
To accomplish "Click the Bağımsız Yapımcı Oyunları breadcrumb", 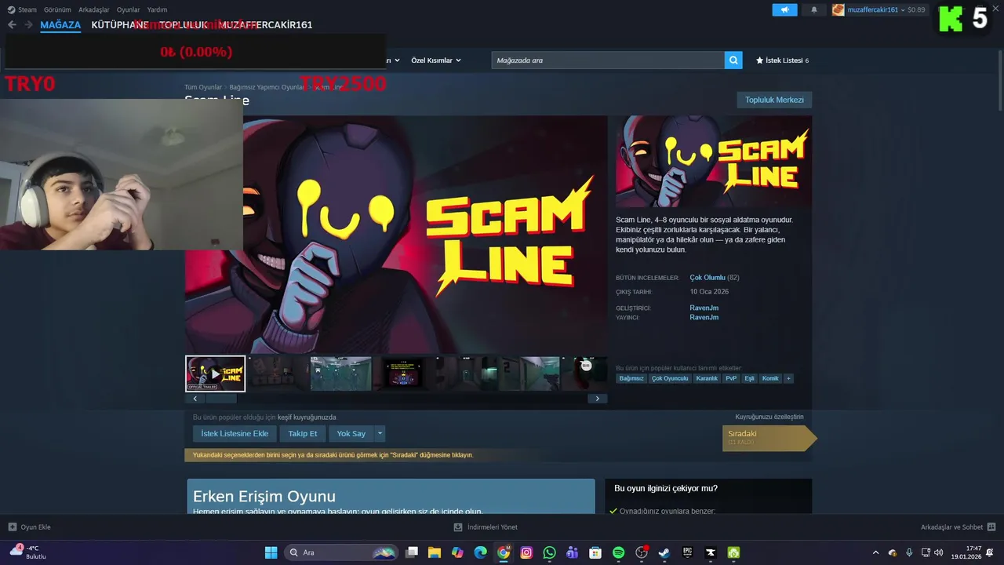I will pyautogui.click(x=266, y=87).
